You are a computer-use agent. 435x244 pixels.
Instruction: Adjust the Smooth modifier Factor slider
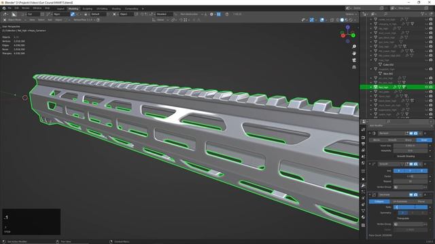click(x=411, y=176)
